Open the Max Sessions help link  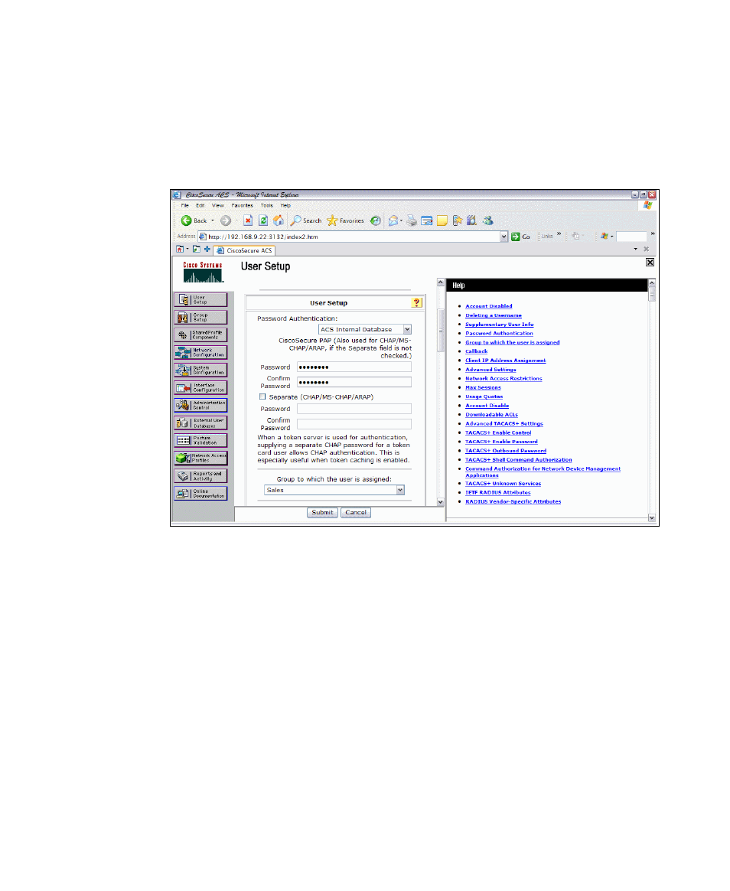click(x=483, y=387)
